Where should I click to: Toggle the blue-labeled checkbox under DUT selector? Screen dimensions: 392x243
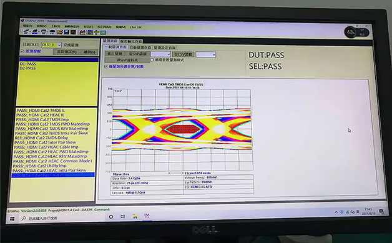[x=22, y=51]
